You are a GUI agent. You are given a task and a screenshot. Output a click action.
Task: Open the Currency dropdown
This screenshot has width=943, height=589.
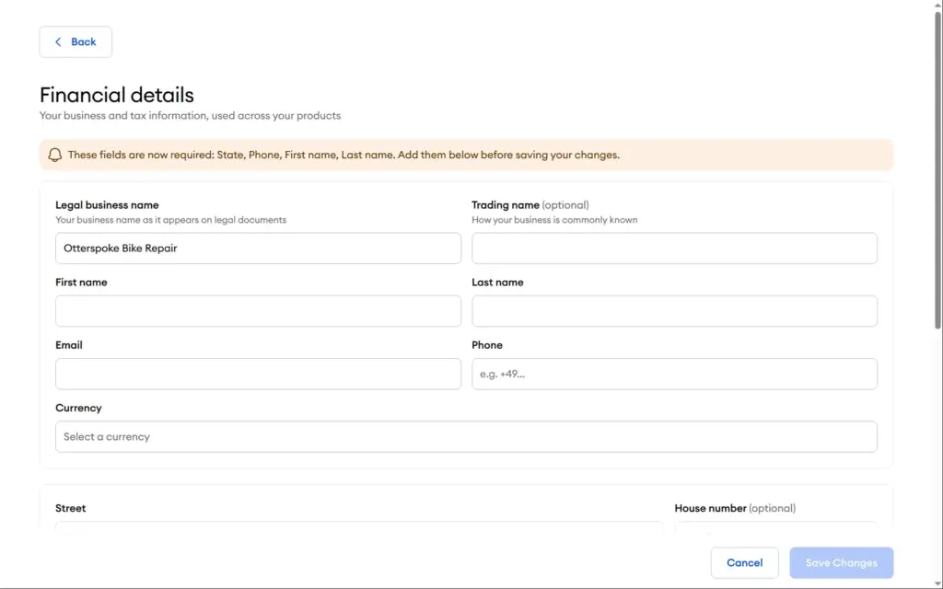pyautogui.click(x=466, y=437)
